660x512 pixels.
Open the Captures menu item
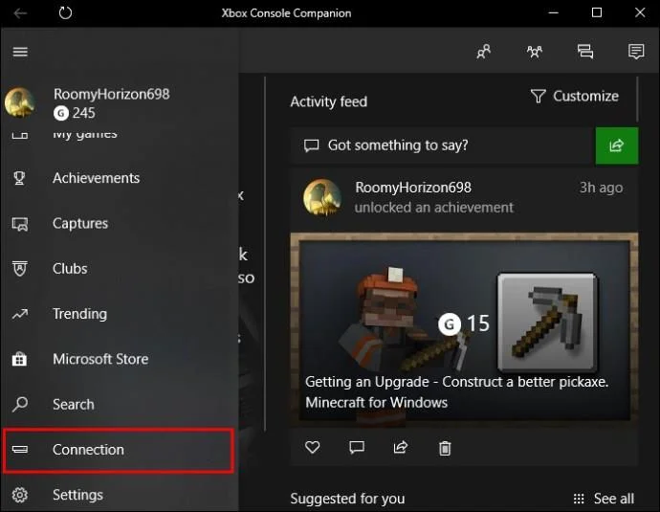120,224
